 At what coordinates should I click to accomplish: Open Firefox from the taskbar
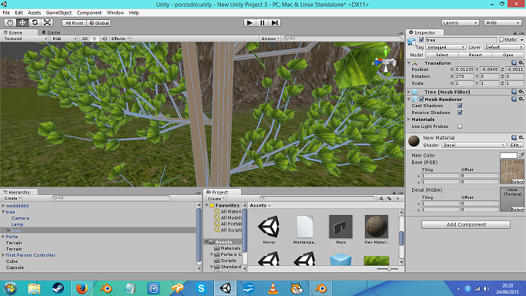[x=82, y=288]
